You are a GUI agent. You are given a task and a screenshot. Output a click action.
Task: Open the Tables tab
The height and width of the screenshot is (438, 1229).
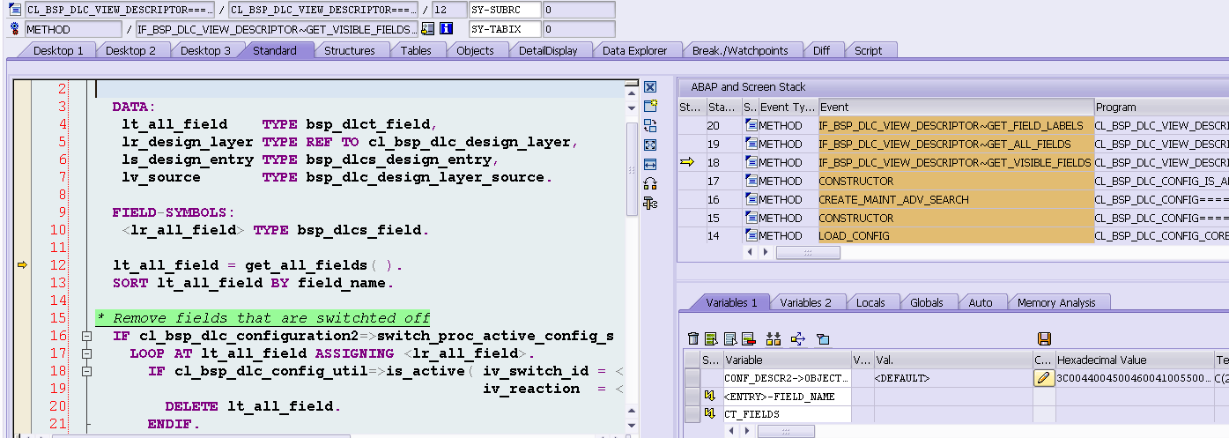tap(416, 50)
